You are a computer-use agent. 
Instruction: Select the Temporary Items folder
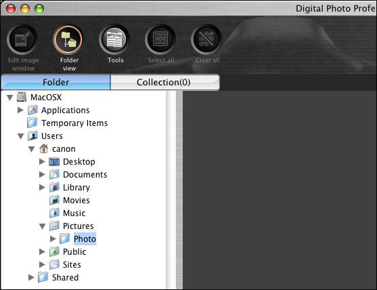[67, 123]
